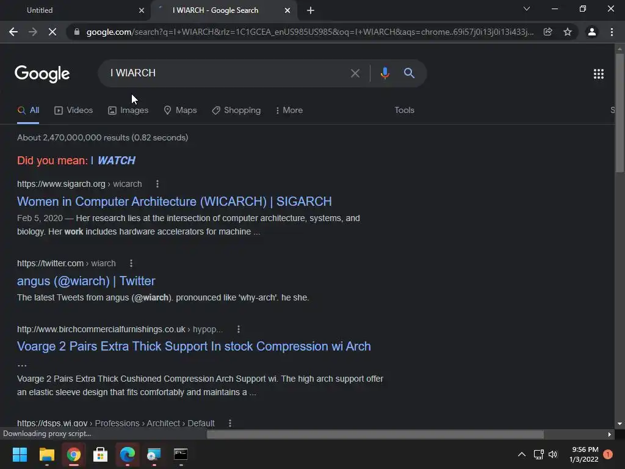Open angus (@wiarch) Twitter result

tap(86, 281)
